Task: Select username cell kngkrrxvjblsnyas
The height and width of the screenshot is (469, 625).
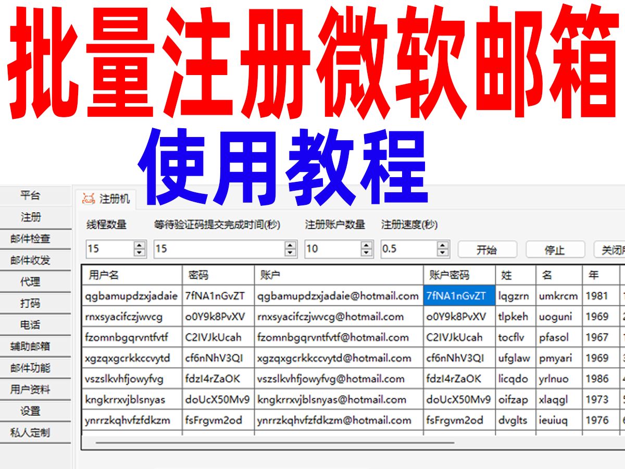Action: (x=132, y=400)
